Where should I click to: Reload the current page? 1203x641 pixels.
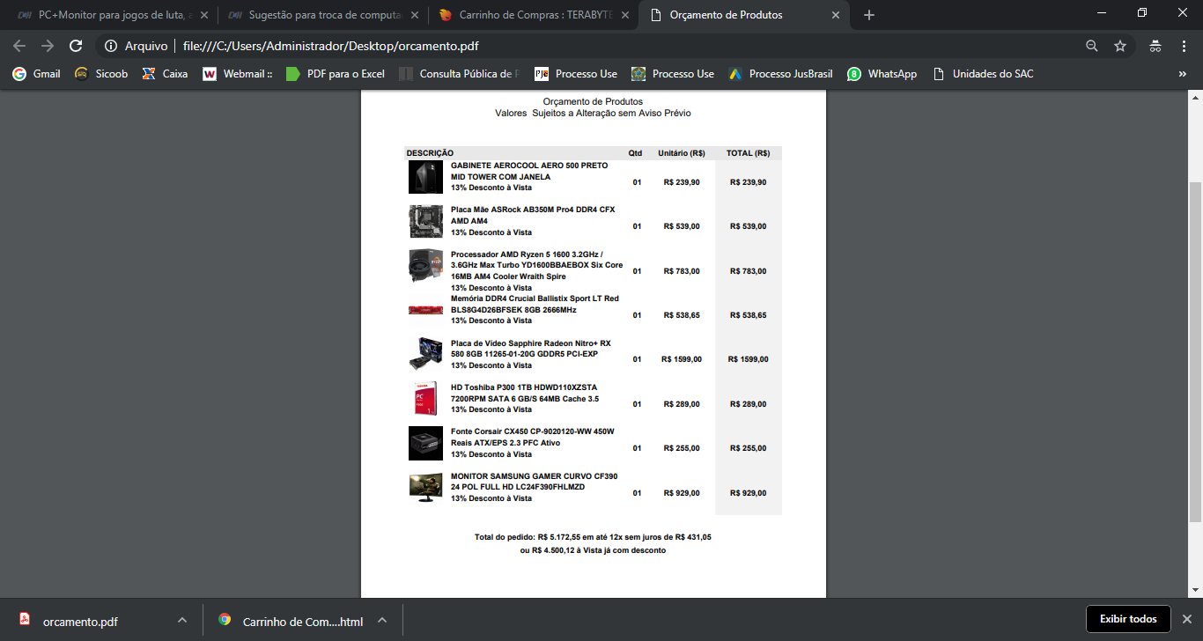(x=76, y=46)
